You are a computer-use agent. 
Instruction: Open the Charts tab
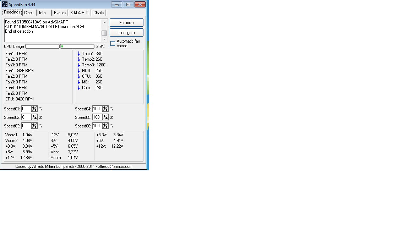coord(99,13)
